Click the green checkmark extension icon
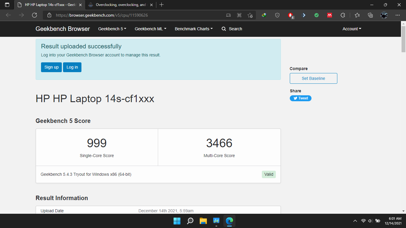This screenshot has height=228, width=406. (317, 15)
